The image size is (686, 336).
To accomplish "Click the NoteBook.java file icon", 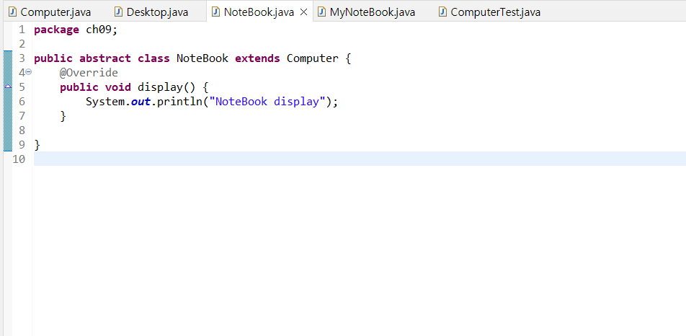I will tap(215, 12).
